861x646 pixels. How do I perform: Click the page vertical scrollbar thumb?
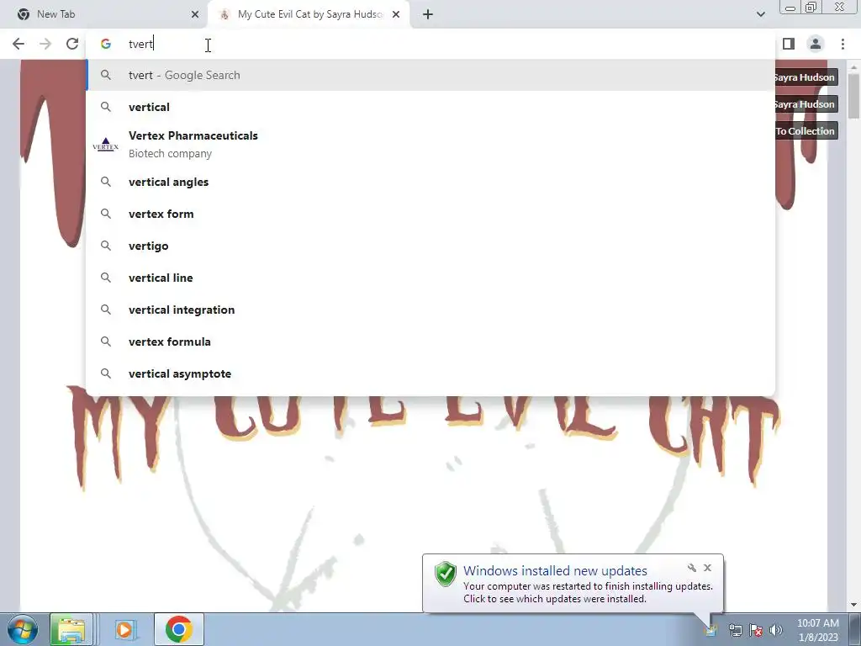click(x=853, y=95)
